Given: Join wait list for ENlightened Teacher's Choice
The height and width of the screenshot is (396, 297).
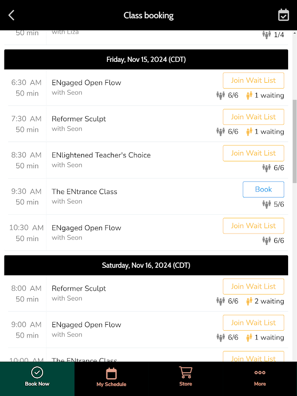Looking at the screenshot, I should [253, 153].
